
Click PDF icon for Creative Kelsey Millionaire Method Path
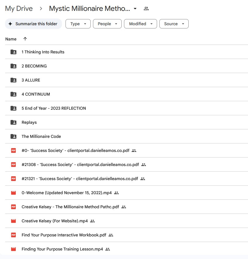(x=13, y=207)
